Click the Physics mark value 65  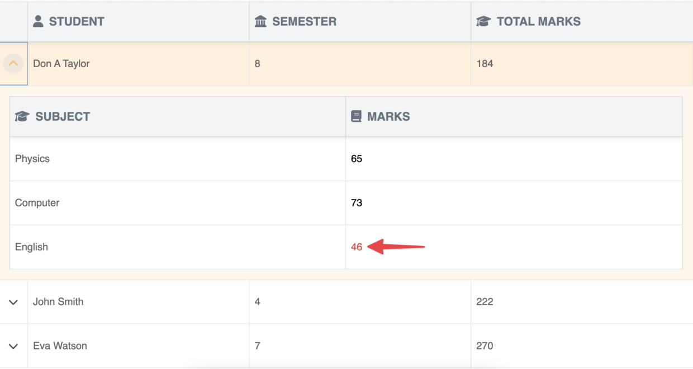point(357,159)
